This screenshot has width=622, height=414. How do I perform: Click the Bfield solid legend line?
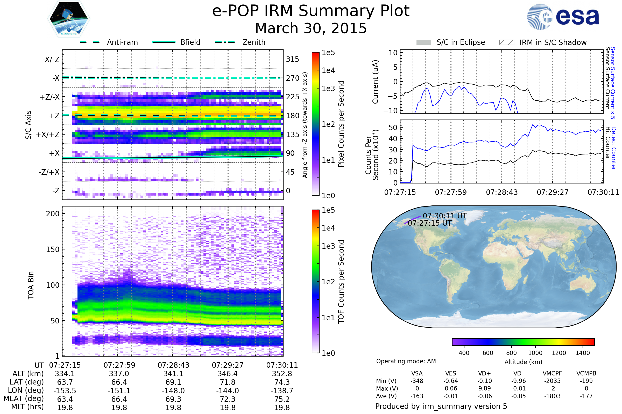(x=164, y=42)
